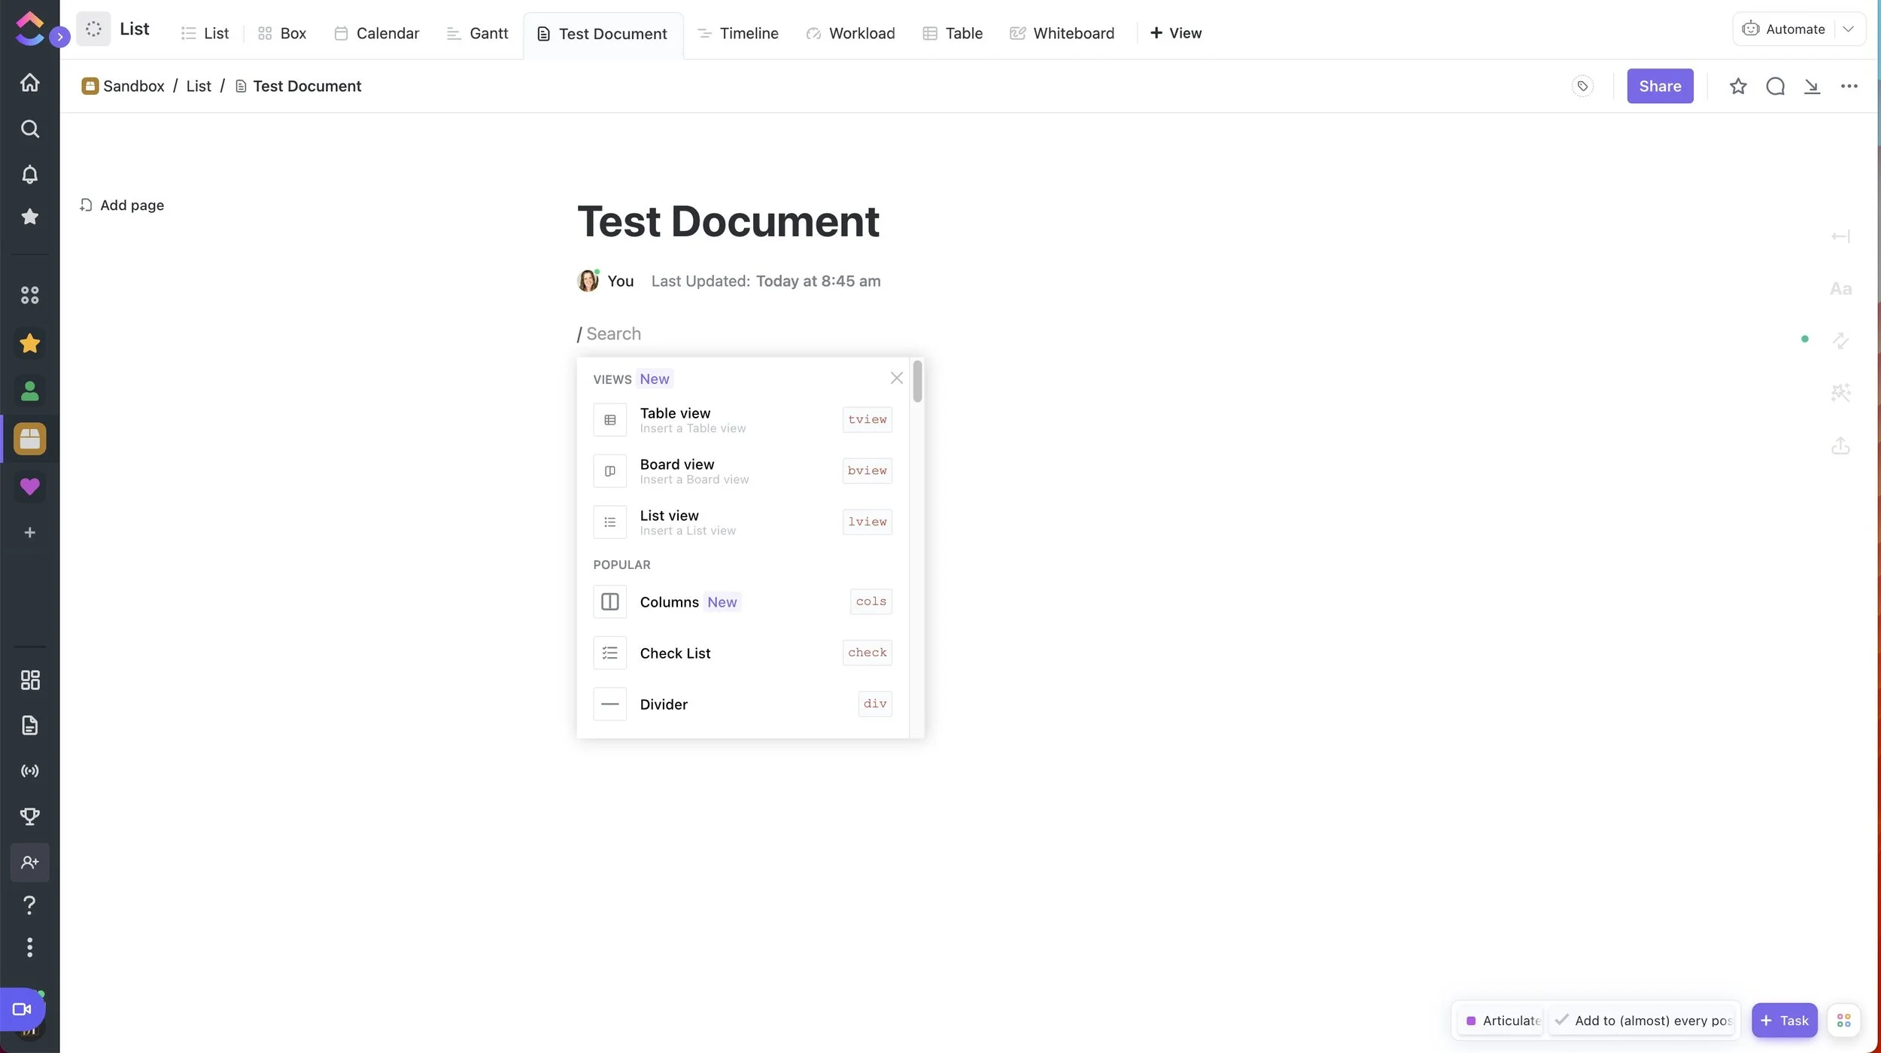This screenshot has height=1053, width=1881.
Task: Click the slash menu scrollbar thumb
Action: click(917, 381)
